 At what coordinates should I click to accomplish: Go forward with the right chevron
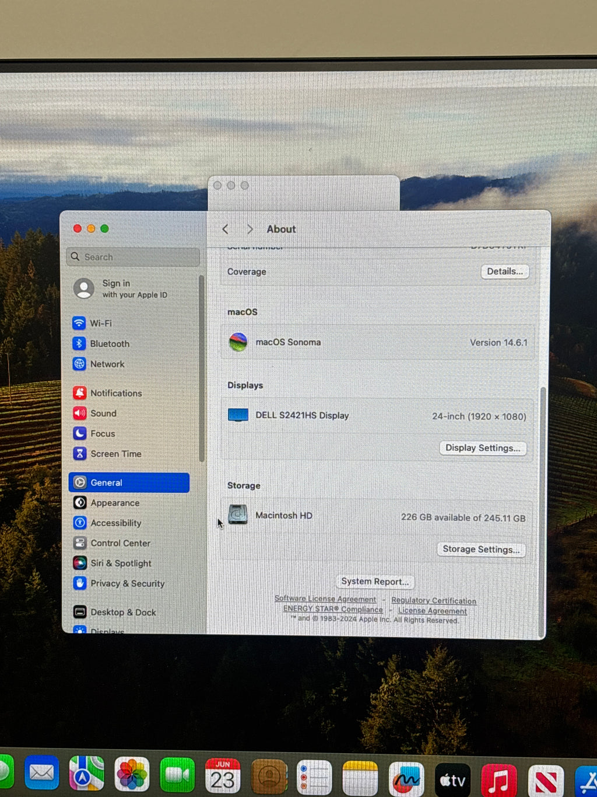tap(250, 229)
